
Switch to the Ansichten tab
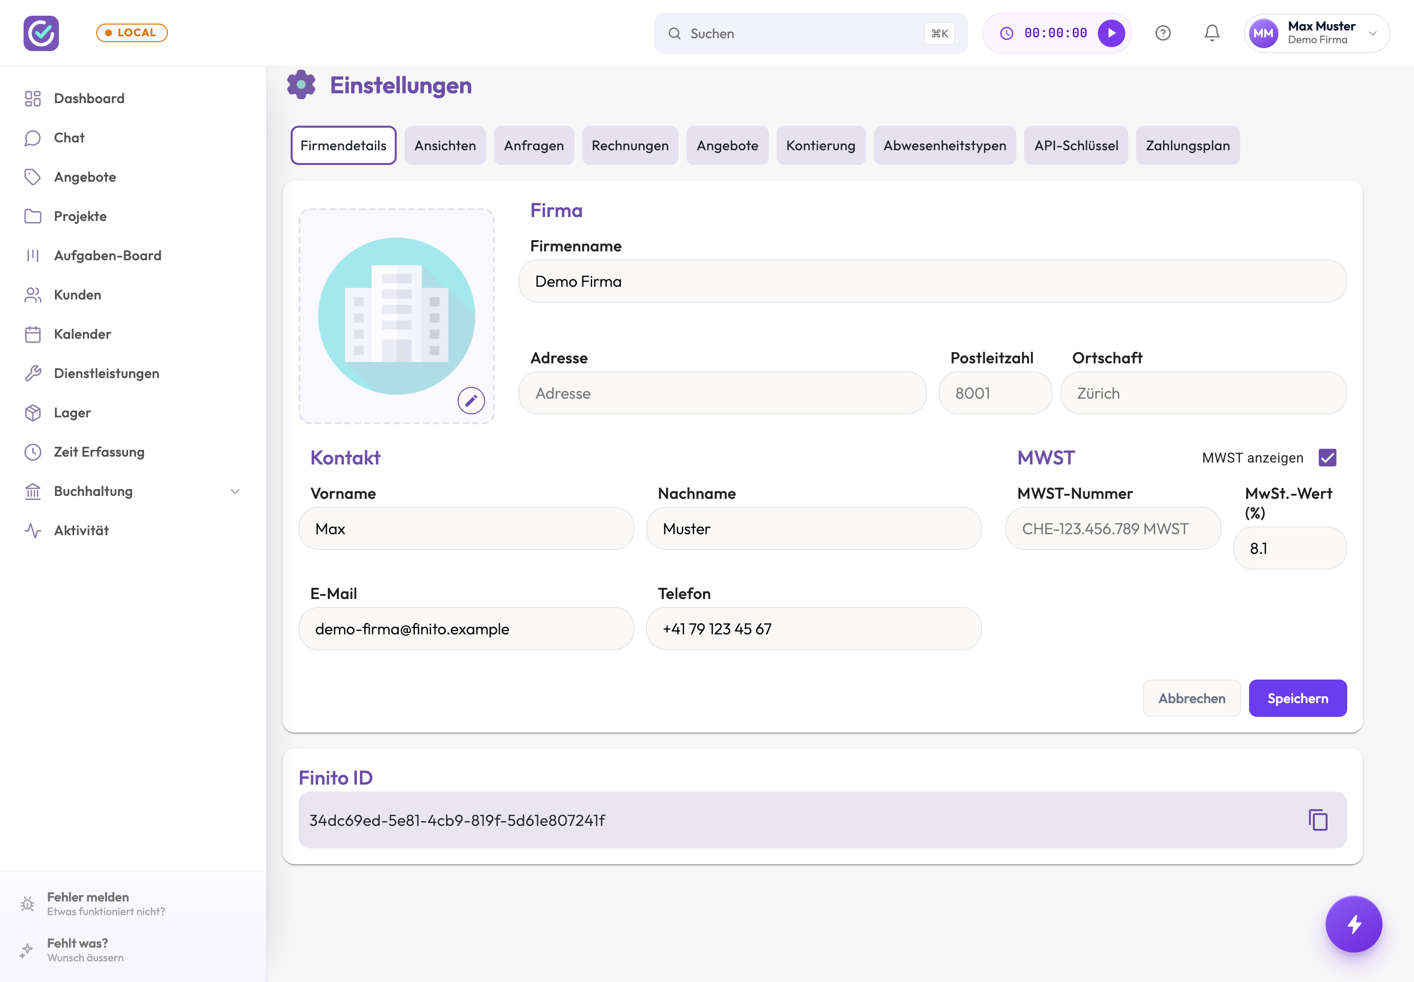(445, 146)
